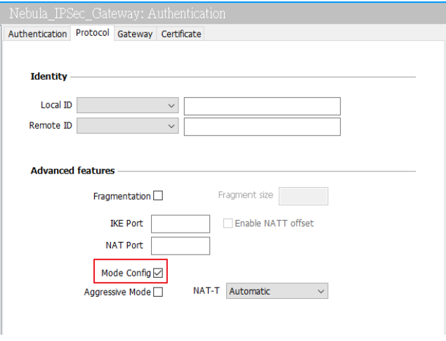Select the NAT Port input box
The width and height of the screenshot is (446, 341).
coord(181,245)
